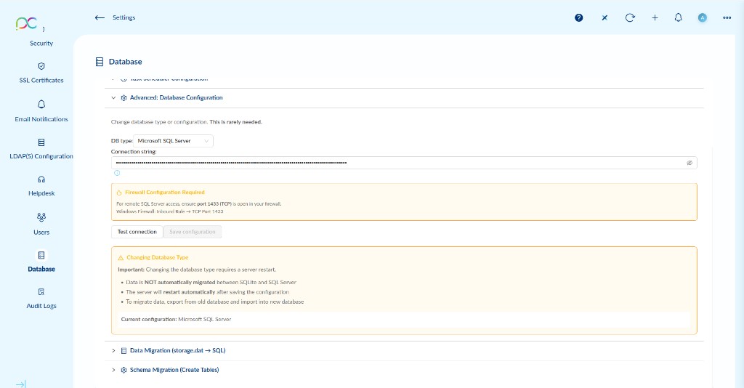The width and height of the screenshot is (744, 388).
Task: Collapse Advanced: Database Configuration chevron
Action: [x=113, y=97]
